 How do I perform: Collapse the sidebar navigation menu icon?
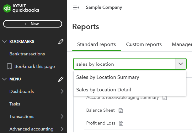click(x=76, y=8)
